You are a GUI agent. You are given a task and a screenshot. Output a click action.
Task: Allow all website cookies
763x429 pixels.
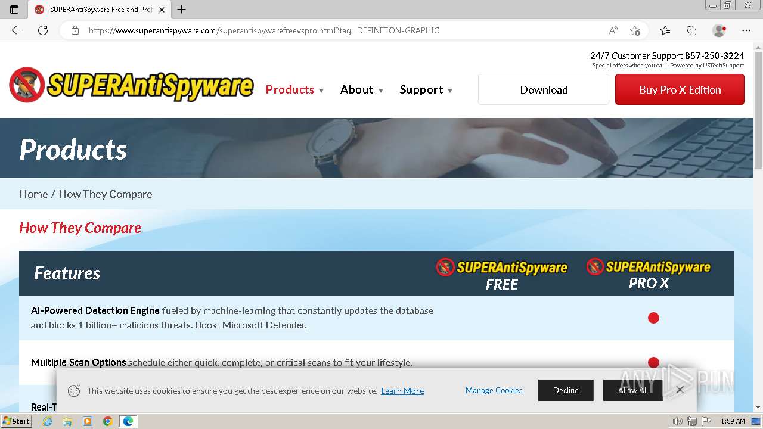tap(632, 390)
